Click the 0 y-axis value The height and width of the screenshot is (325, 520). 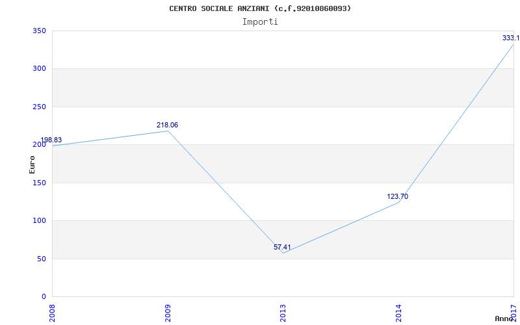[x=44, y=296]
